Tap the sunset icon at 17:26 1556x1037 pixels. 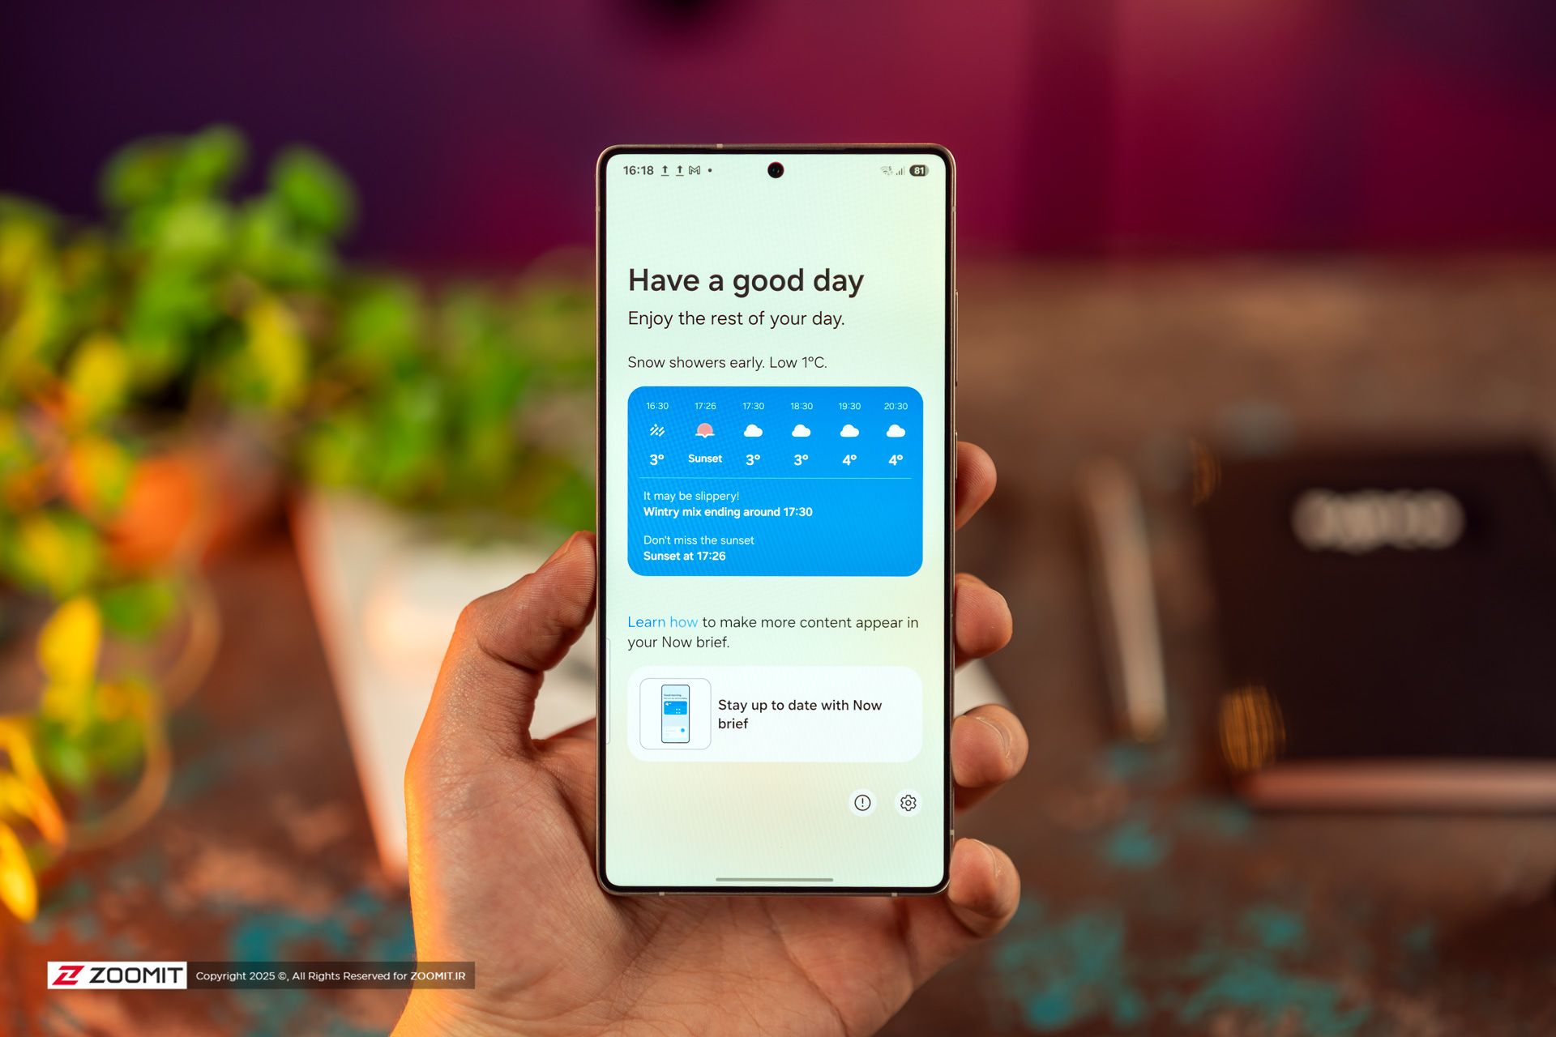point(705,429)
